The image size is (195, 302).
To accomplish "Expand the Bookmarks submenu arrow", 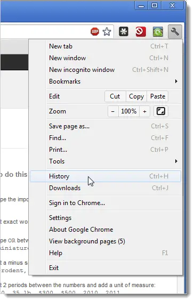I will point(176,81).
